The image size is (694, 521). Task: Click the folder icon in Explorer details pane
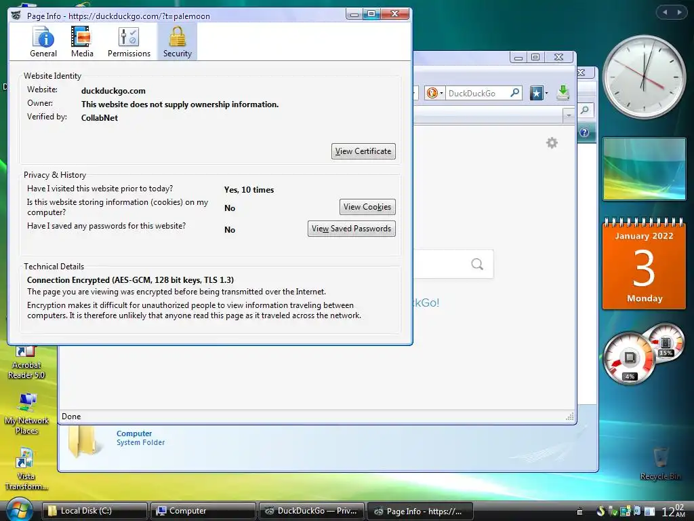tap(83, 441)
